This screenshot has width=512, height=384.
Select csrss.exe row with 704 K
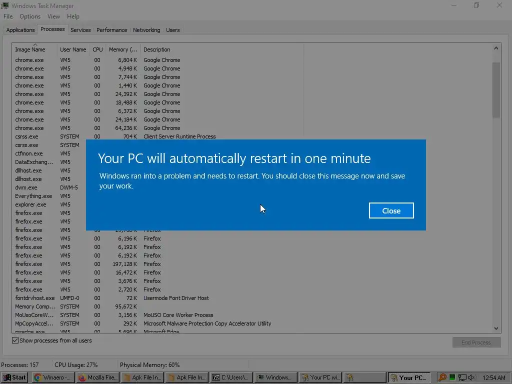(x=157, y=136)
